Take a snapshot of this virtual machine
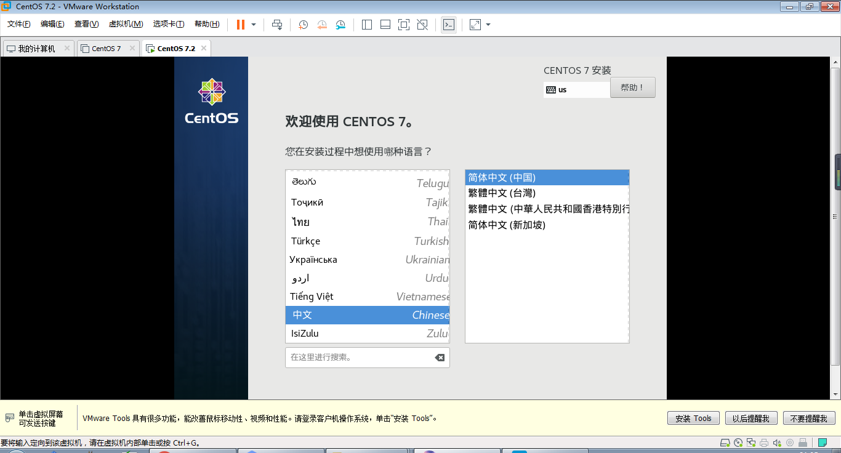The height and width of the screenshot is (453, 841). [x=304, y=25]
